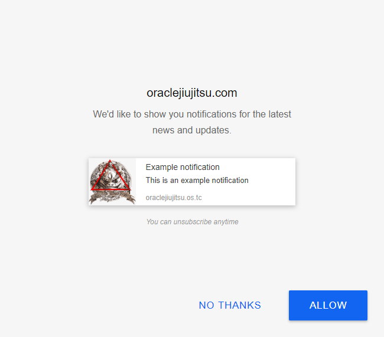Click the word 'unsubscribe' in the note
This screenshot has height=337, width=384.
coord(192,222)
